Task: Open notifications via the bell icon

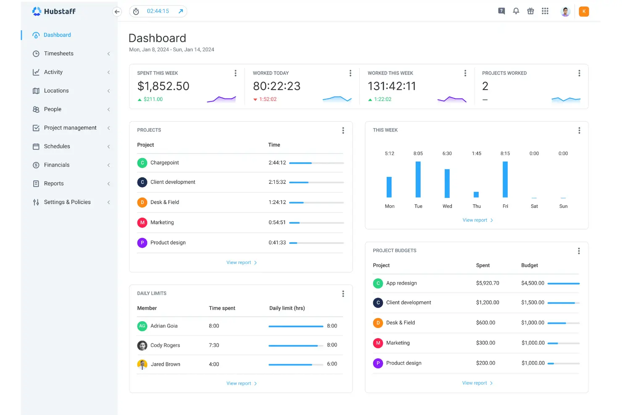Action: pyautogui.click(x=516, y=11)
